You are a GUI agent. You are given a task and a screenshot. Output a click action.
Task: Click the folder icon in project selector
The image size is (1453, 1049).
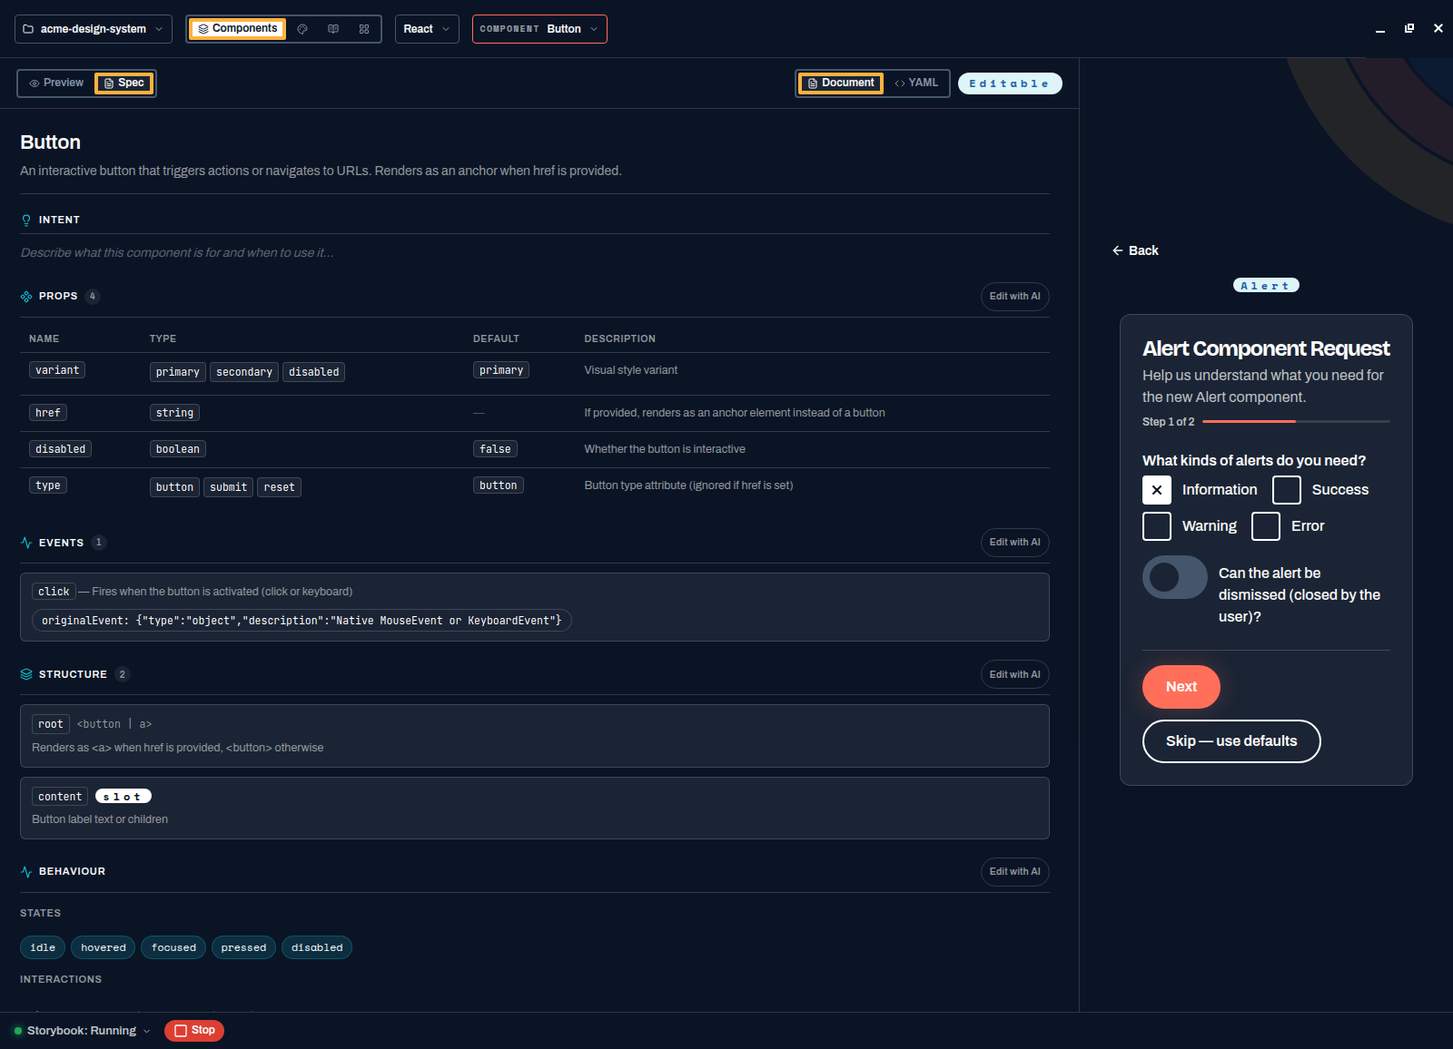[x=28, y=29]
